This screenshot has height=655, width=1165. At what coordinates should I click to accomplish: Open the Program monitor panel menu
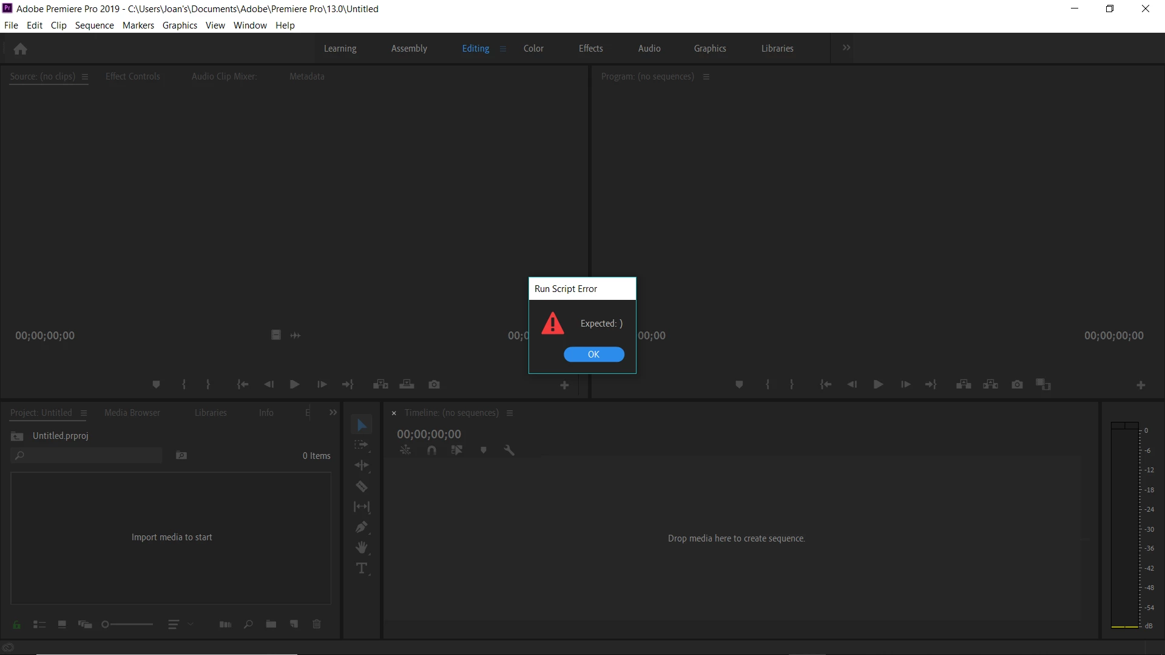[x=706, y=77]
